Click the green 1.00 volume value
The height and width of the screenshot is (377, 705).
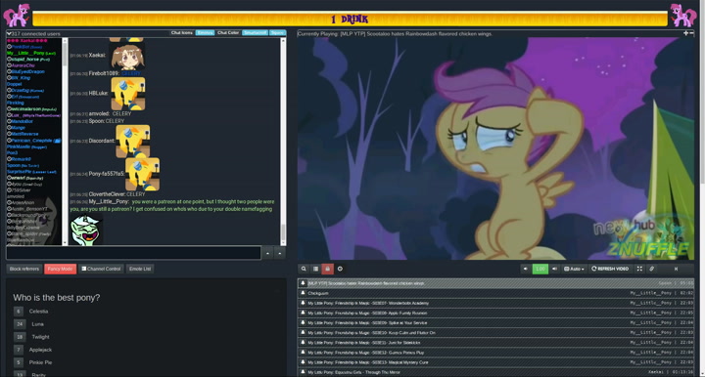(540, 269)
